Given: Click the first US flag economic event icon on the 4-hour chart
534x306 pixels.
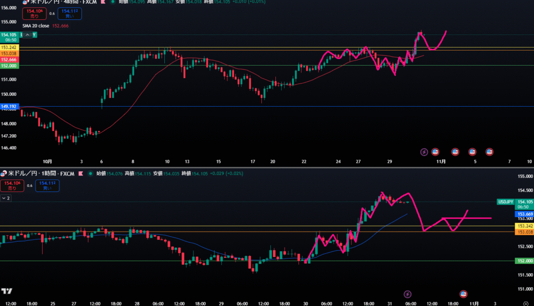Looking at the screenshot, I should pos(436,152).
